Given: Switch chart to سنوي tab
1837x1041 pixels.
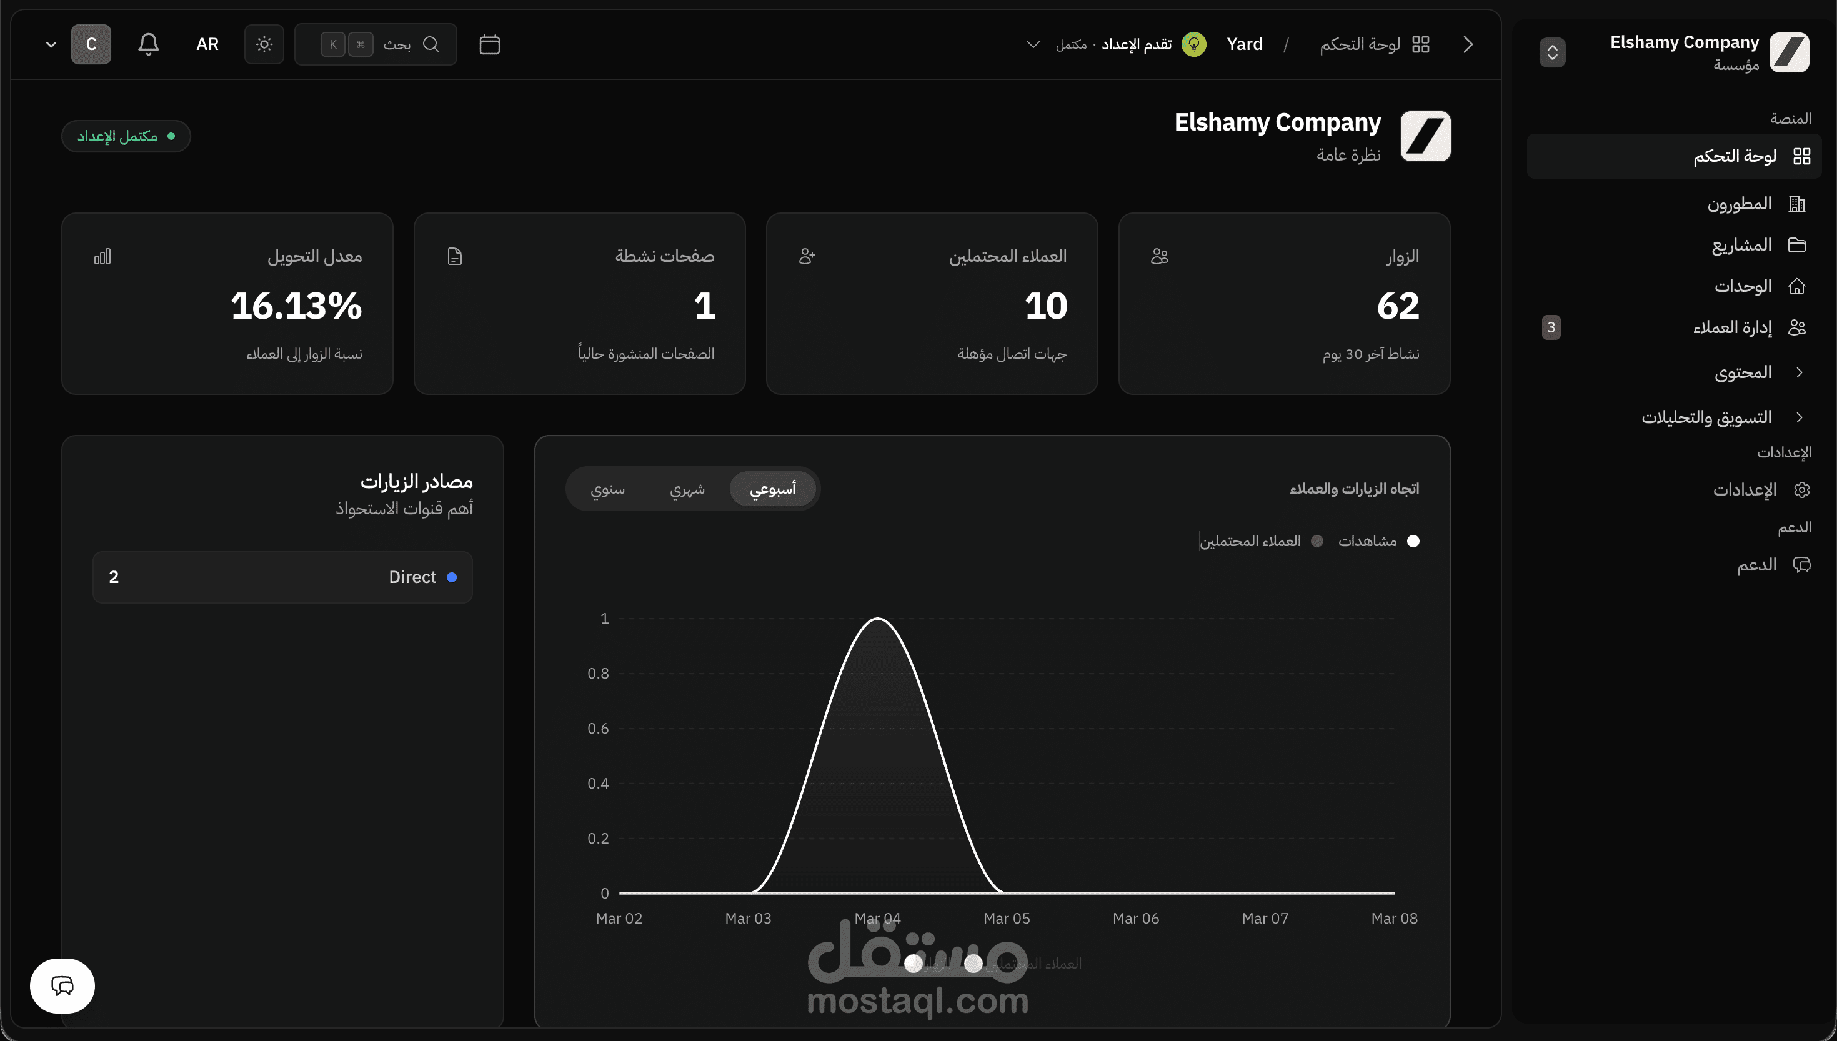Looking at the screenshot, I should tap(607, 489).
